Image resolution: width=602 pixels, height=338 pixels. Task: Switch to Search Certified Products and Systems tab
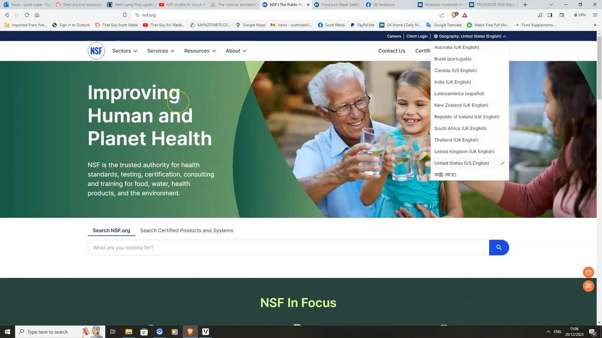coord(186,230)
